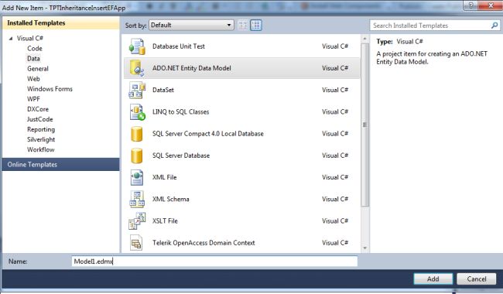Select the Web category
Screen dimensions: 503x294
tap(33, 79)
